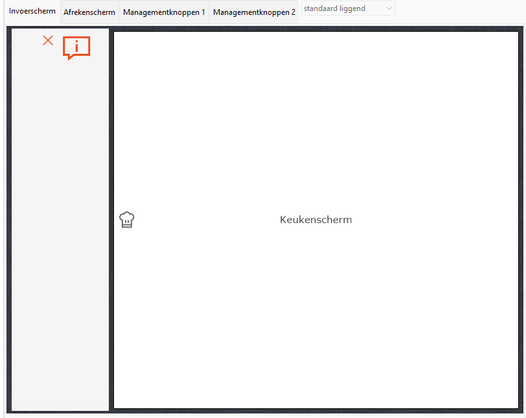Click the chevron arrow of the layout combo box
Image resolution: width=526 pixels, height=418 pixels.
click(388, 8)
